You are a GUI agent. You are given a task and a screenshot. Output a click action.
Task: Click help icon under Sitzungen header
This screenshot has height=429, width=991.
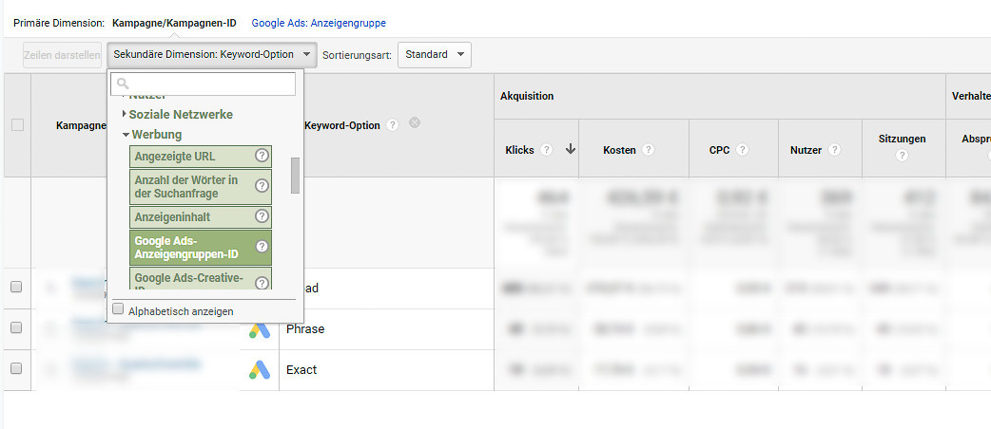903,156
